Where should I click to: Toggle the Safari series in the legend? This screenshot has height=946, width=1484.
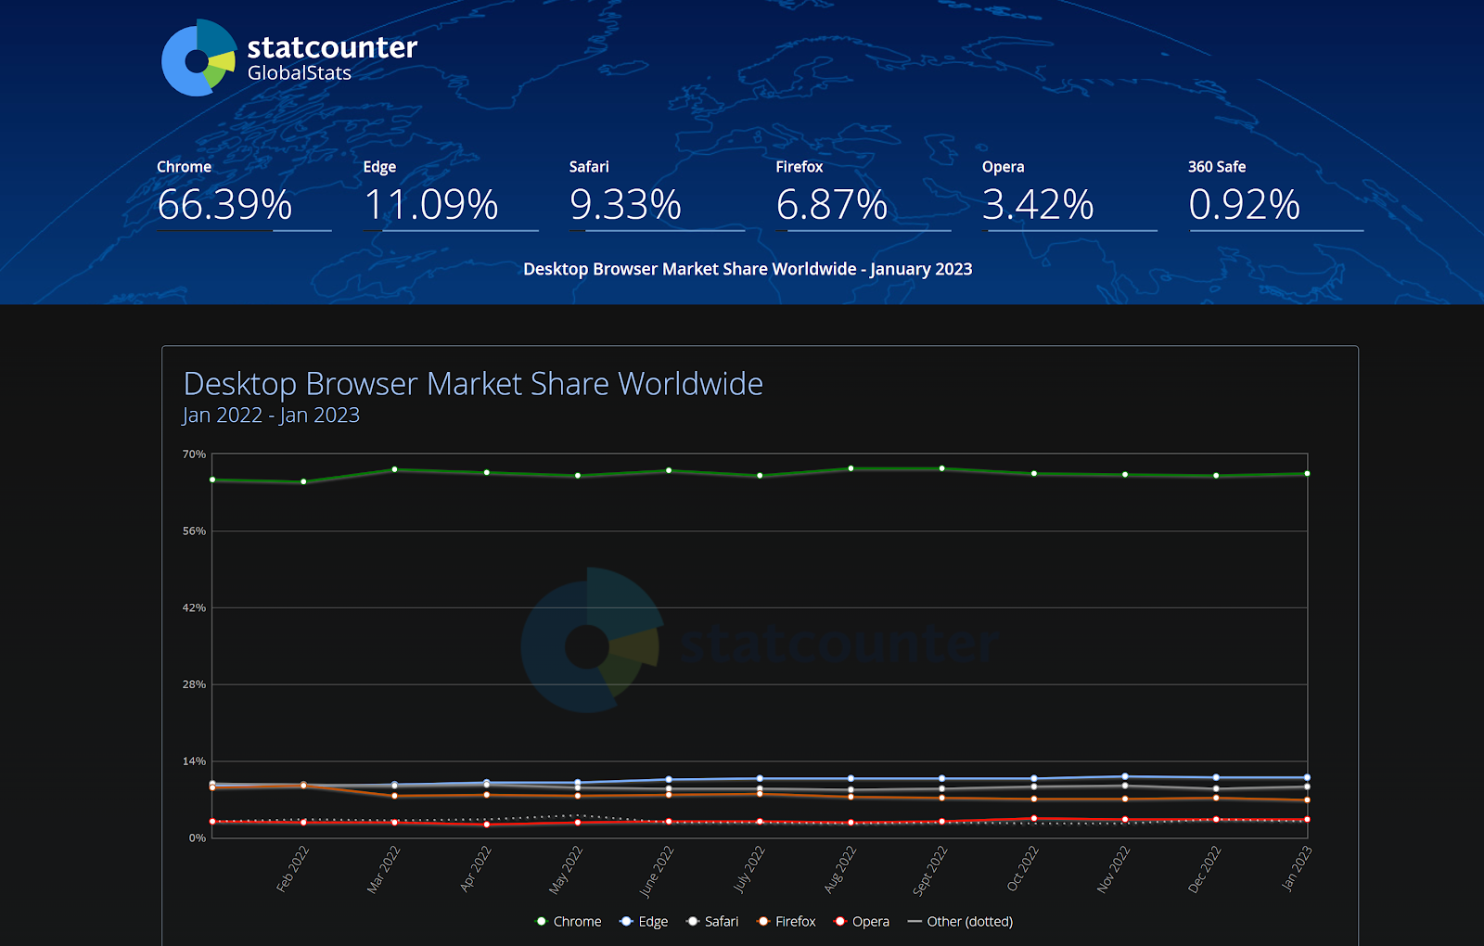point(712,921)
